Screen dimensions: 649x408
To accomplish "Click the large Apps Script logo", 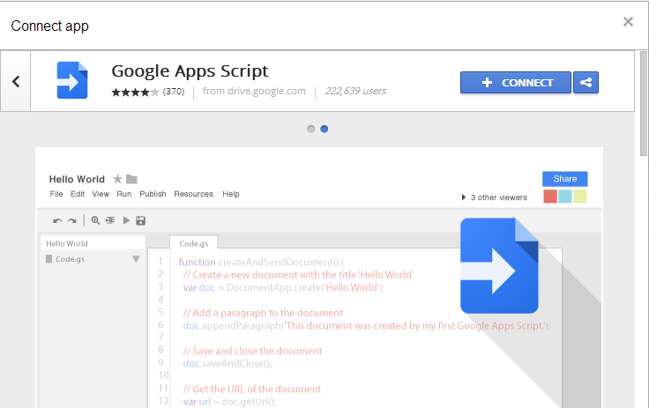I will click(500, 265).
